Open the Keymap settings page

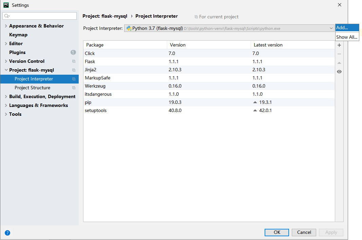(18, 35)
